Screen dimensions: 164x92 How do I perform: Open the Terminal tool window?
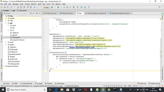48,84
